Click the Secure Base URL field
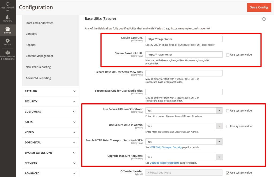This screenshot has height=177, width=274. [184, 39]
